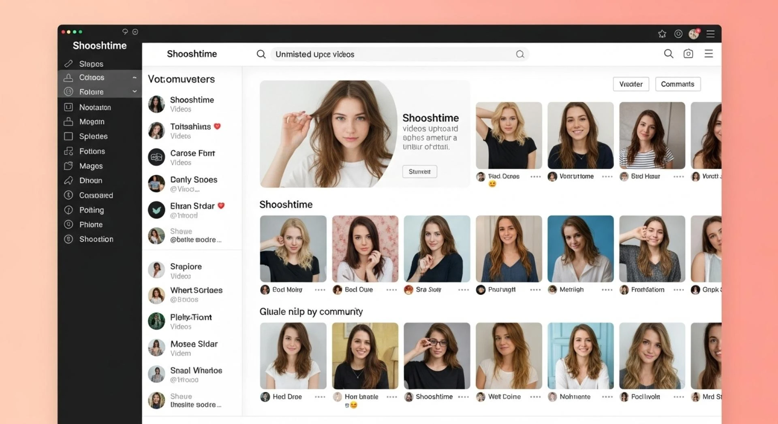Toggle the heart beside Ehran Srdar

pyautogui.click(x=221, y=206)
